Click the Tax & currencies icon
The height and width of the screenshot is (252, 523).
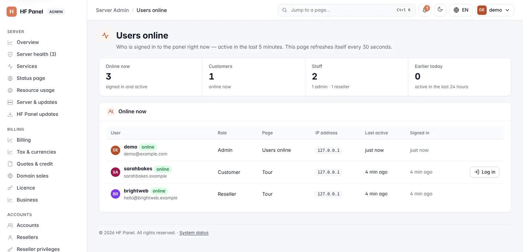10,152
